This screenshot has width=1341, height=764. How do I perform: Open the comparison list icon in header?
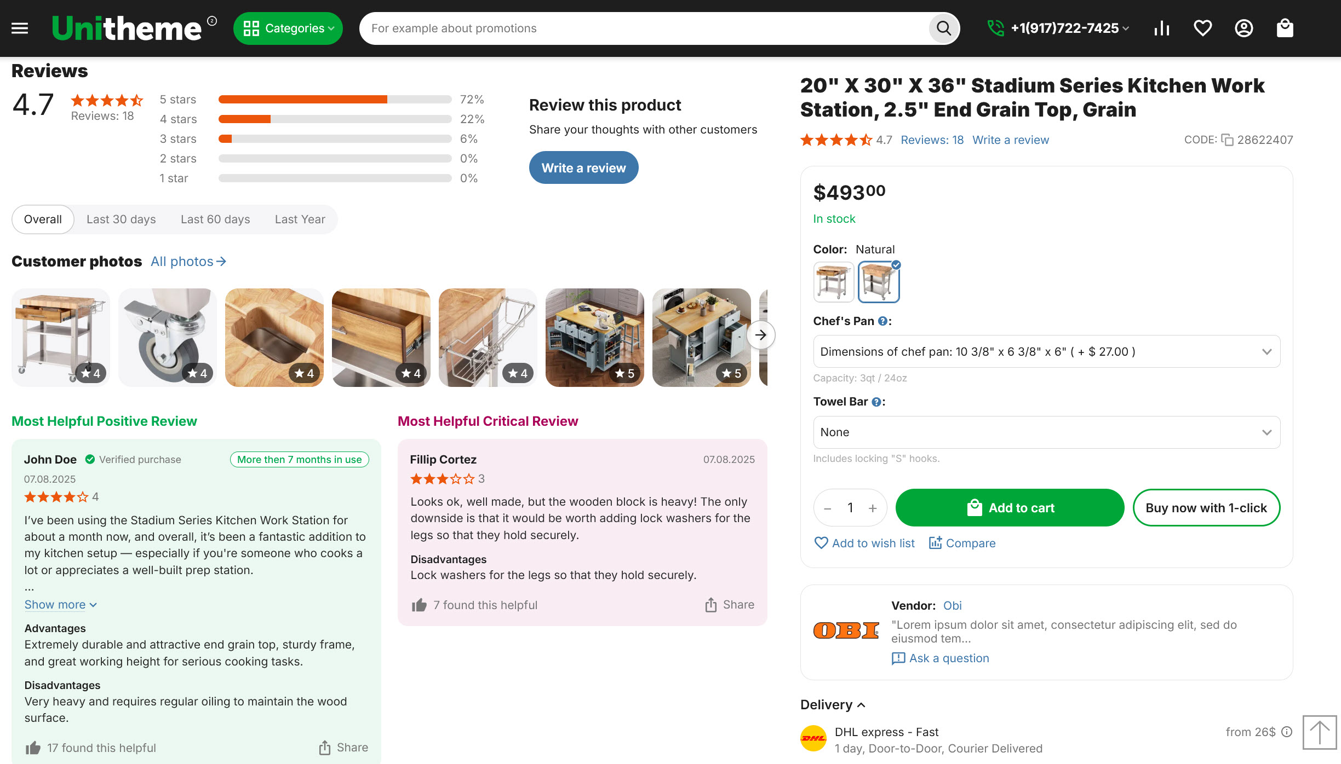click(1161, 28)
